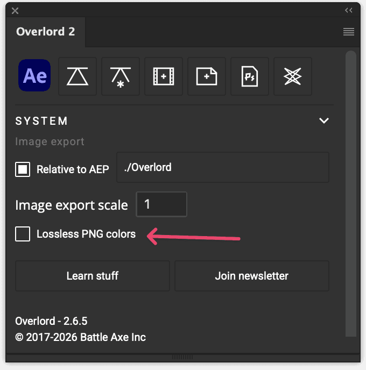Click the Join newsletter button
Viewport: 366px width, 370px height.
coord(252,276)
